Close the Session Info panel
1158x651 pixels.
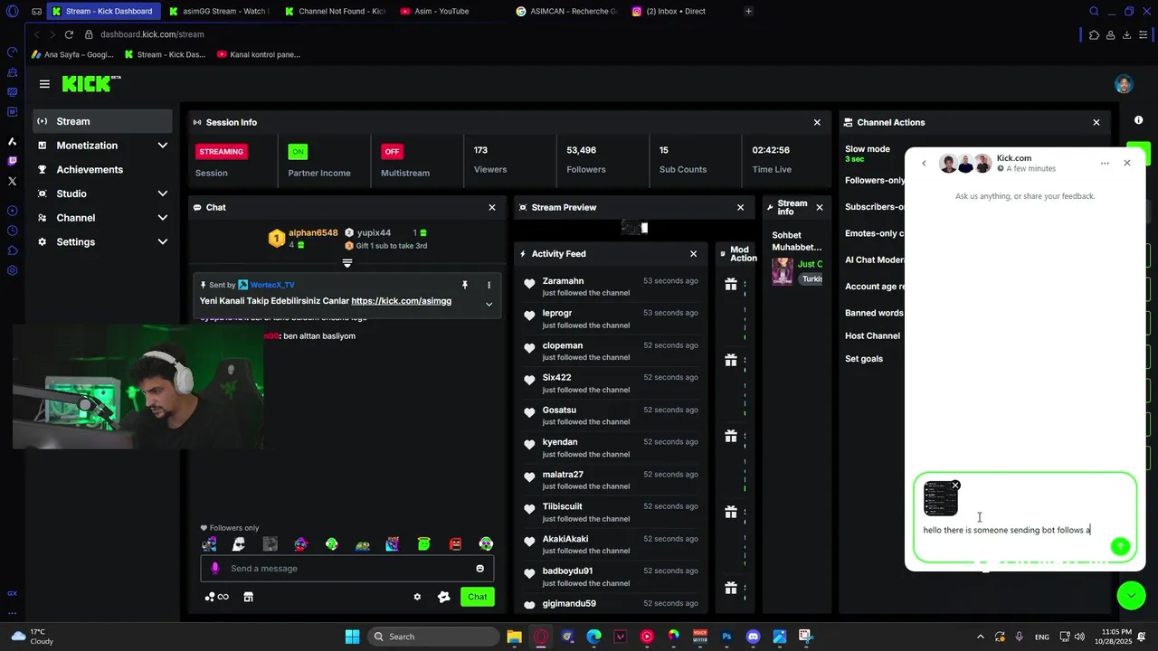pyautogui.click(x=817, y=122)
